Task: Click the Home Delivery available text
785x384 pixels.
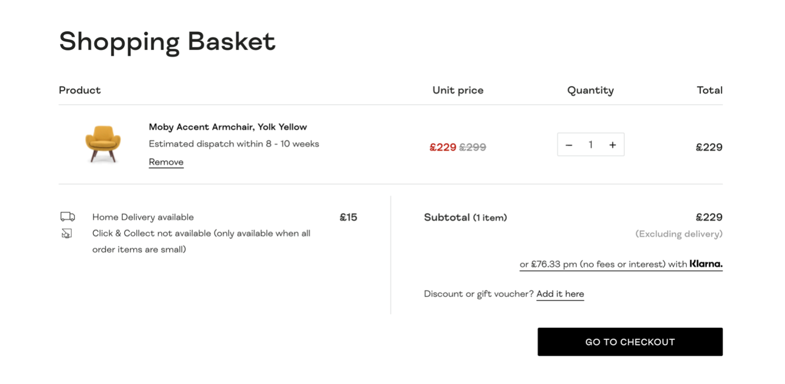Action: click(143, 217)
